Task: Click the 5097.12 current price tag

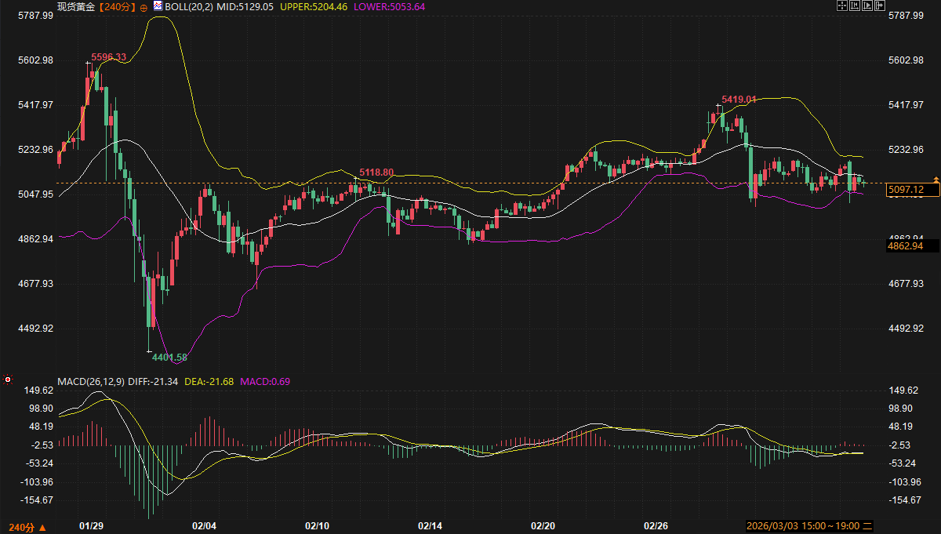Action: coord(905,190)
